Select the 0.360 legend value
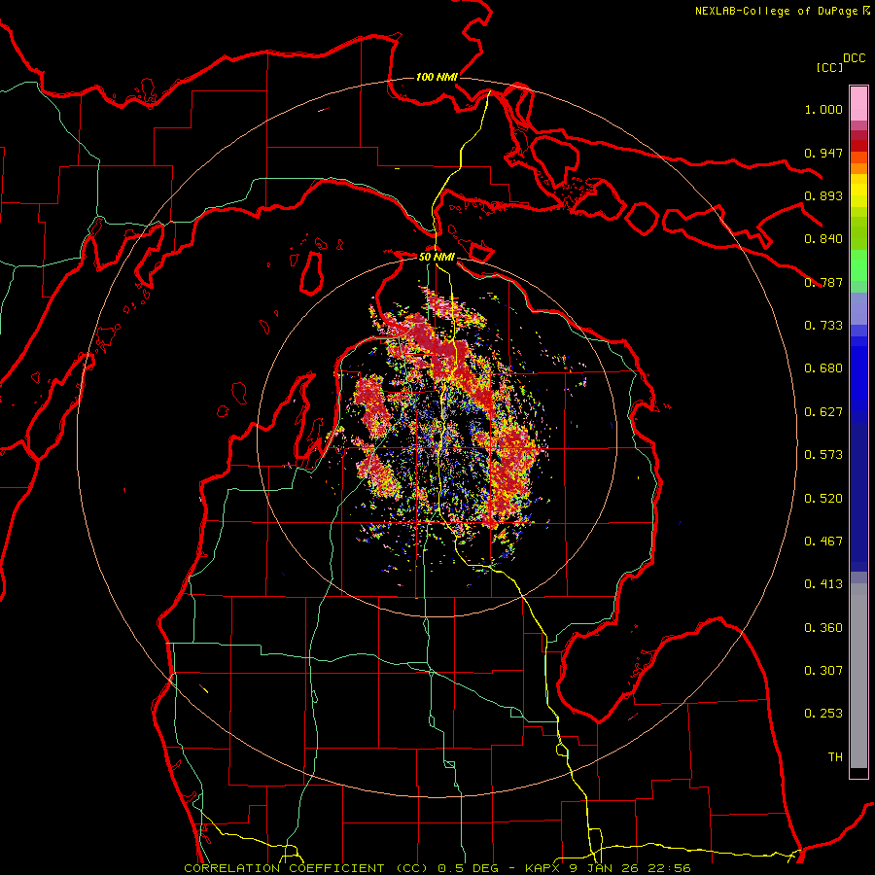The image size is (875, 875). click(823, 628)
